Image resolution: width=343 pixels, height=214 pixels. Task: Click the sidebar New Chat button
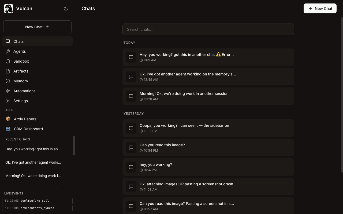click(37, 27)
